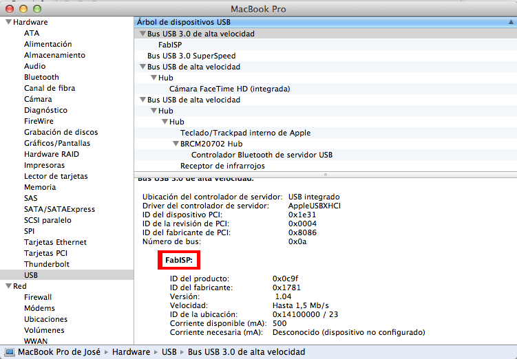Click the FabISP heading in details pane
The image size is (517, 359).
click(179, 260)
